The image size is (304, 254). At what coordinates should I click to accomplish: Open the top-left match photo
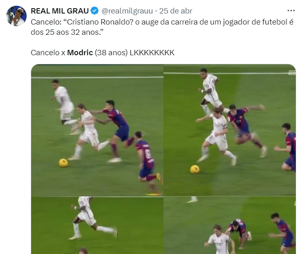click(x=97, y=130)
